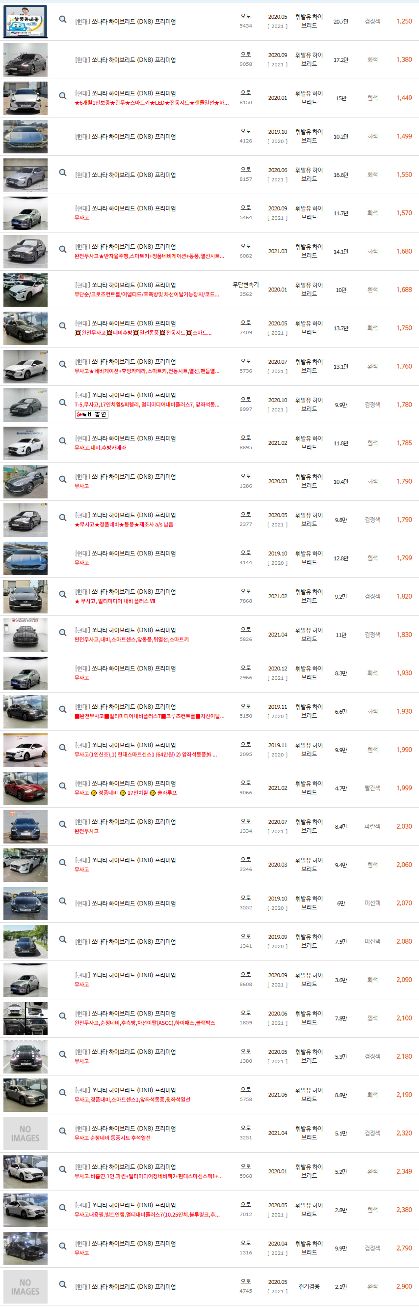Open the listing title in the 1,380 row

tap(125, 60)
